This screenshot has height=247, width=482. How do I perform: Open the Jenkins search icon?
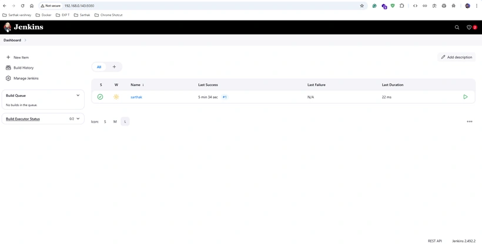click(457, 28)
